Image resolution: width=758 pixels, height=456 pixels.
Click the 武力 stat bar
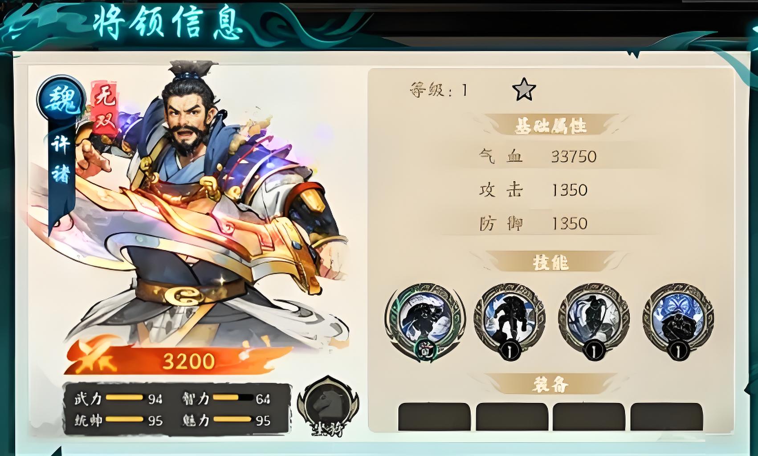pos(124,398)
